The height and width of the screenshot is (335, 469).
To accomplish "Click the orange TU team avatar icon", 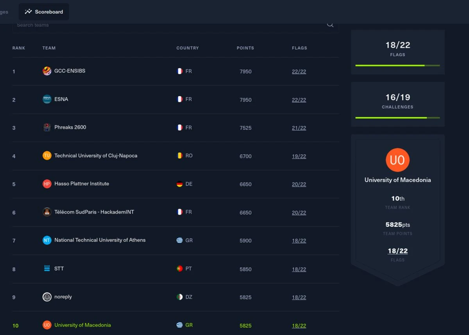I will point(47,156).
